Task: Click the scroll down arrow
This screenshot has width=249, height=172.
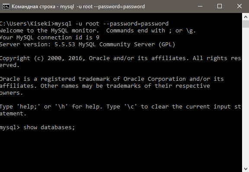Action: 246,169
